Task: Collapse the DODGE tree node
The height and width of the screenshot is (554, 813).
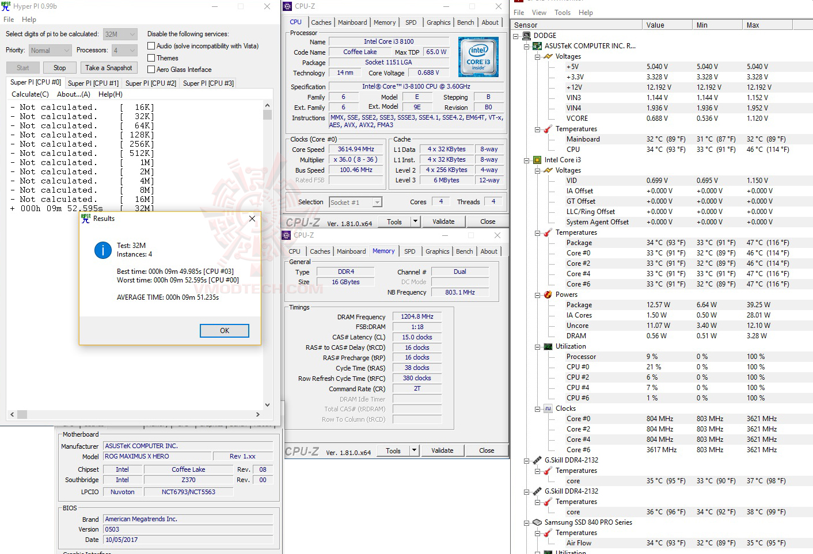Action: [516, 36]
